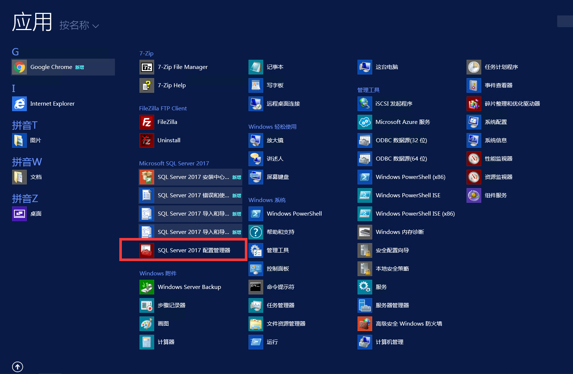573x374 pixels.
Task: Open Microsoft Azure 服务 icon
Action: (x=365, y=122)
